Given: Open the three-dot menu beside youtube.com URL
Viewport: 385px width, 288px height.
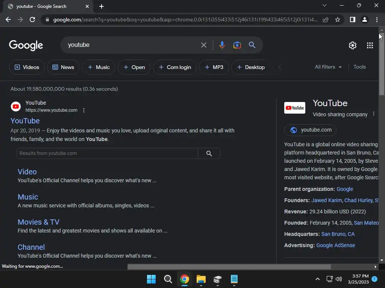Looking at the screenshot, I should point(84,110).
